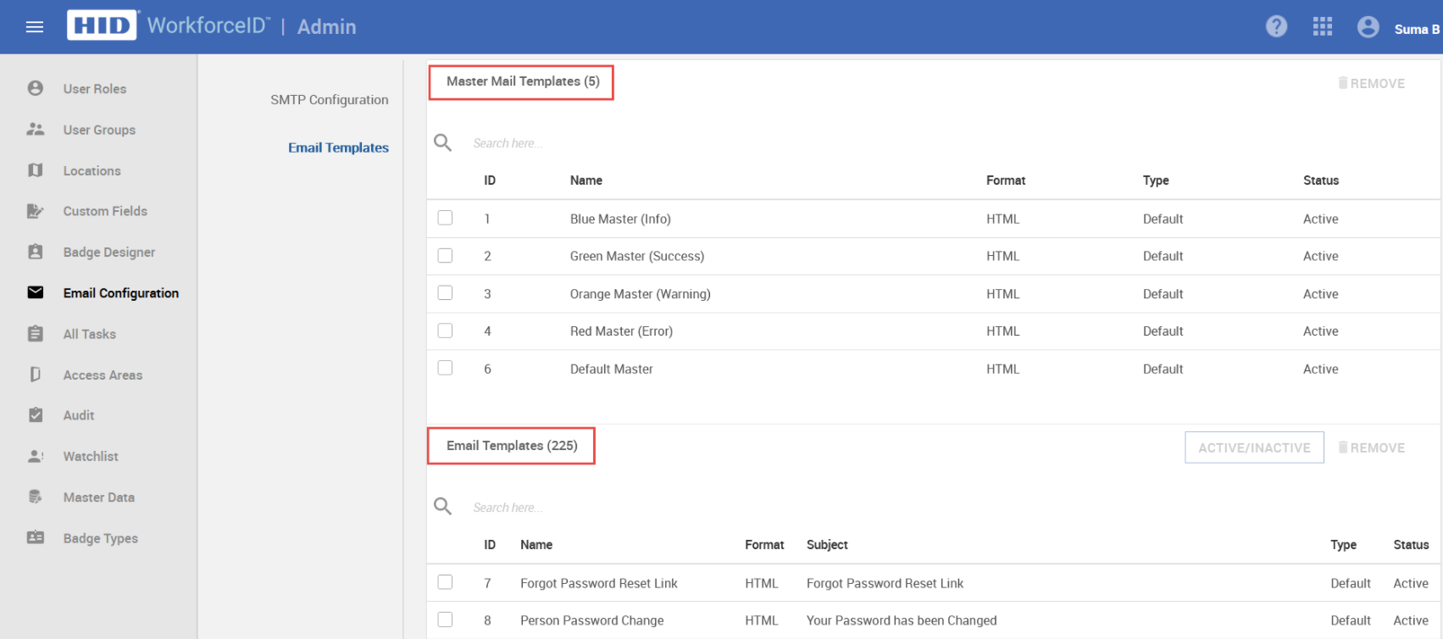Go to Locations menu item

click(92, 171)
